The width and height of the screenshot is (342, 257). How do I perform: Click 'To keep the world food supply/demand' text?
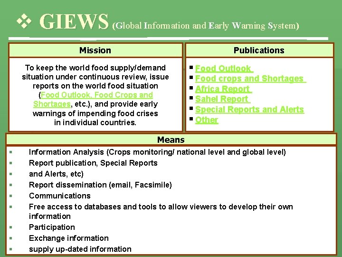point(95,68)
